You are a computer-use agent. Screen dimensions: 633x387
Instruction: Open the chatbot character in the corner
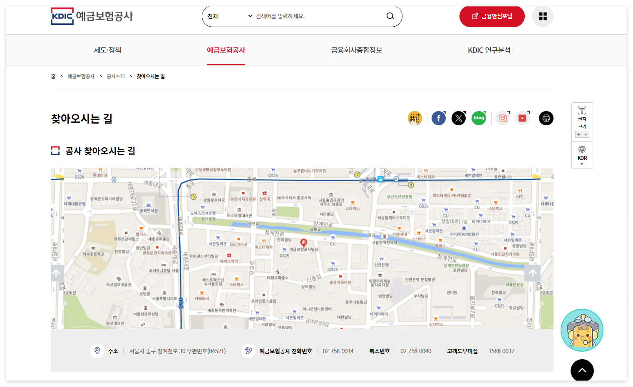[x=582, y=330]
